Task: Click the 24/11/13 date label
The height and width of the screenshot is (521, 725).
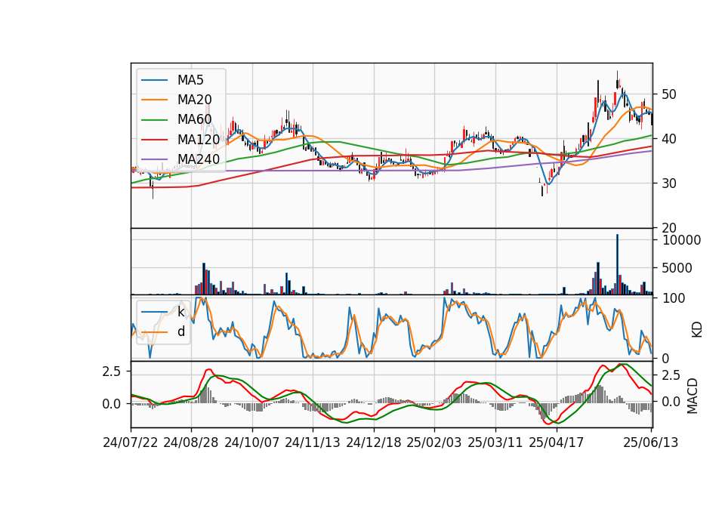Action: point(313,442)
